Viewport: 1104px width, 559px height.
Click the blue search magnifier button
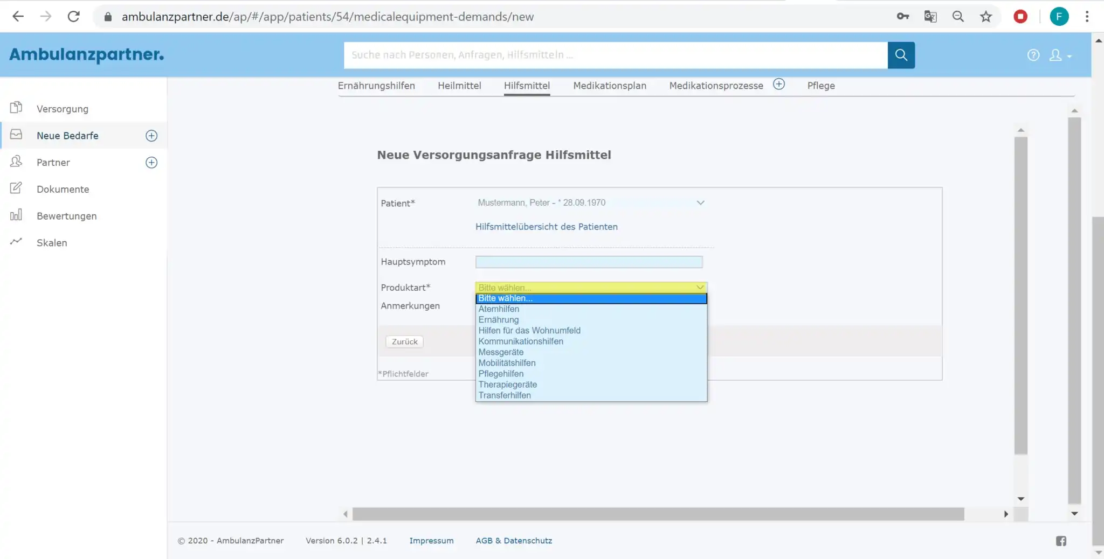coord(901,55)
